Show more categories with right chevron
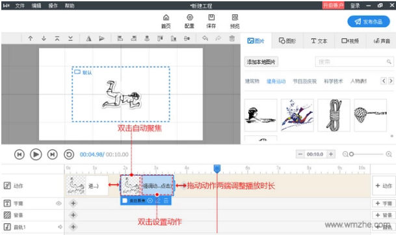396x235 pixels. pos(391,81)
